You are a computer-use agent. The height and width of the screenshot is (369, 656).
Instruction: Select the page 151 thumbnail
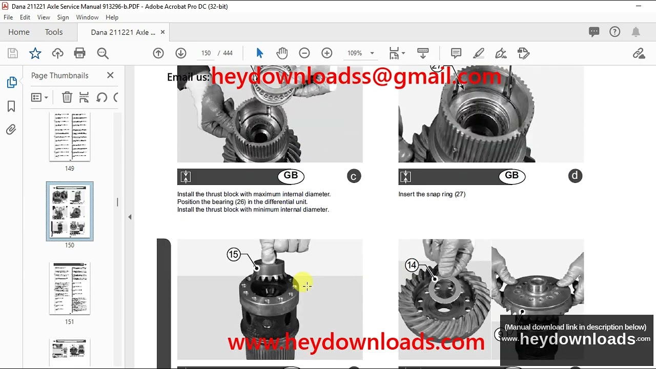70,289
